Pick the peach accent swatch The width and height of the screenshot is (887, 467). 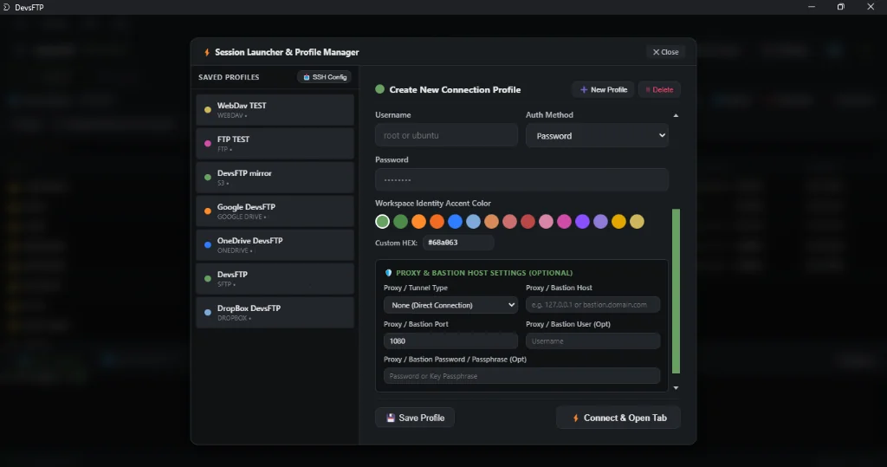(492, 221)
